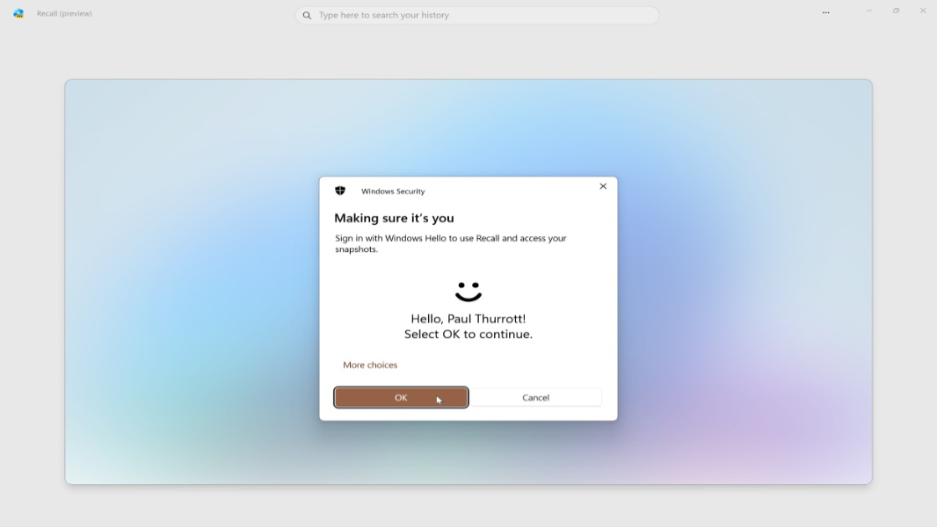Click the 'Windows Security' dialog title
Image resolution: width=937 pixels, height=527 pixels.
tap(393, 191)
